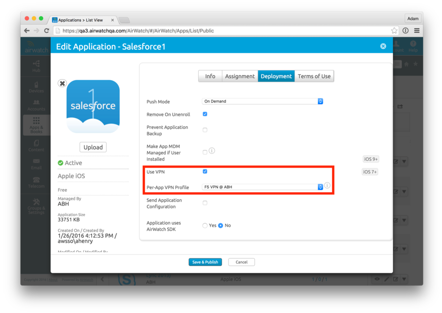Click the Save & Publish button

[x=205, y=262]
